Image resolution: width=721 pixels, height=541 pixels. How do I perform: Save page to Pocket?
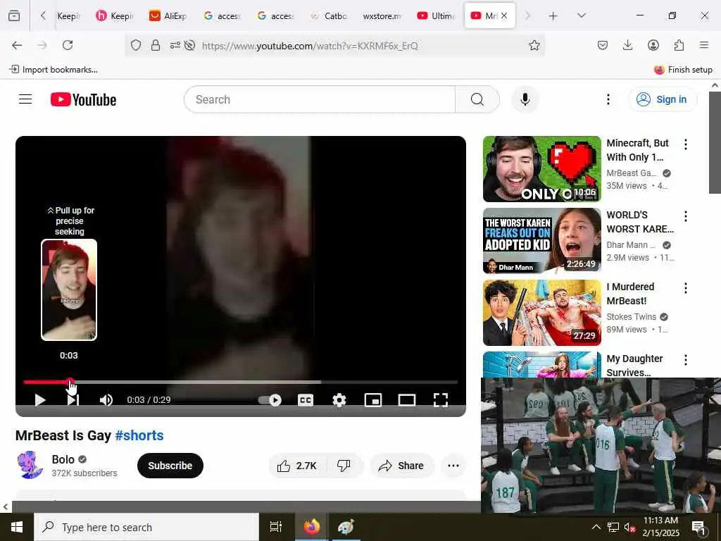pyautogui.click(x=603, y=45)
